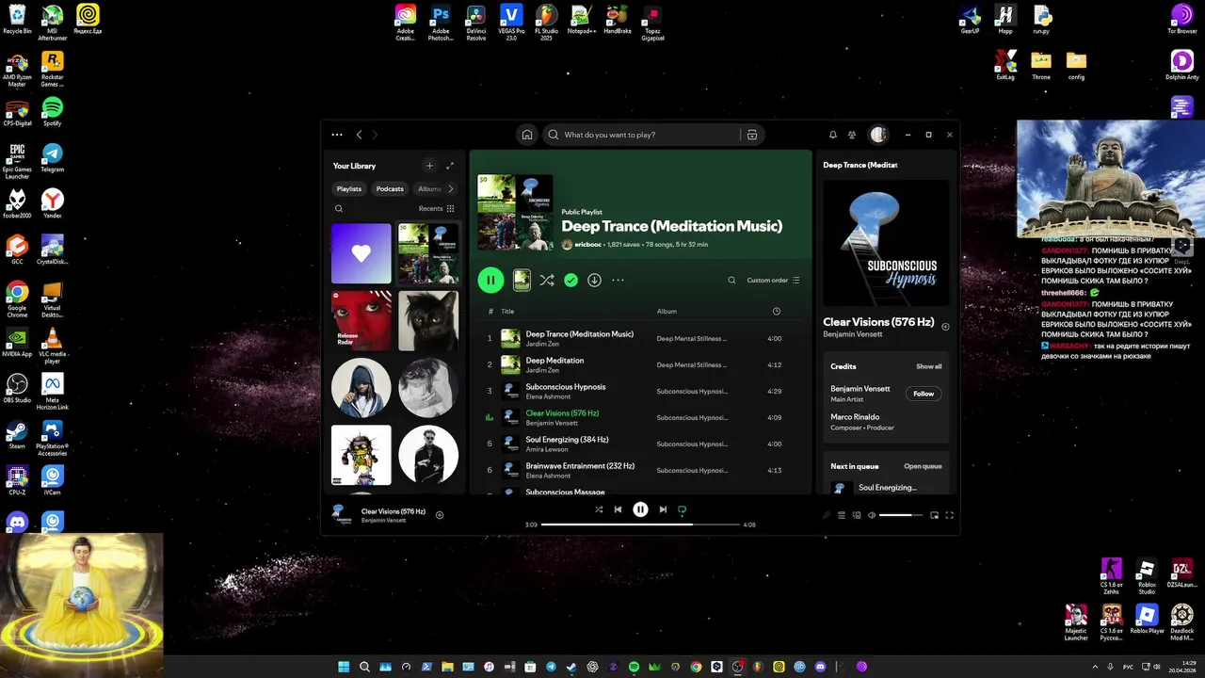Toggle repeat mode
The width and height of the screenshot is (1205, 678).
(x=682, y=509)
